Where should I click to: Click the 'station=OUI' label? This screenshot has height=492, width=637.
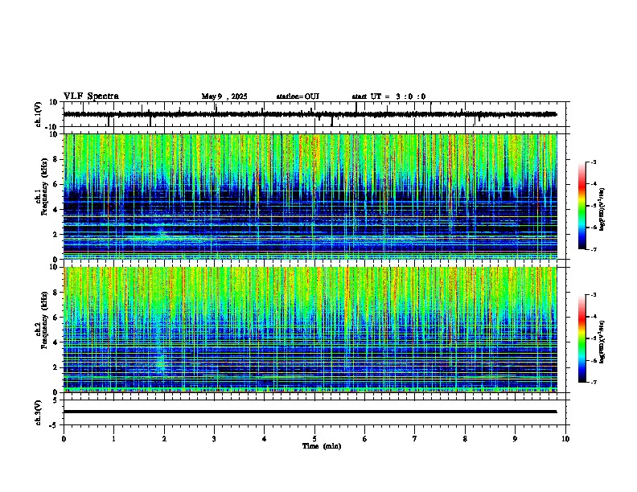click(x=298, y=96)
